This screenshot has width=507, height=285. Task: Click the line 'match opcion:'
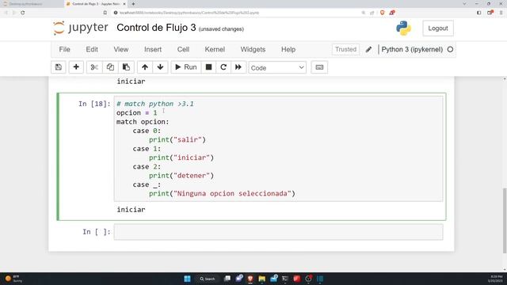point(143,122)
